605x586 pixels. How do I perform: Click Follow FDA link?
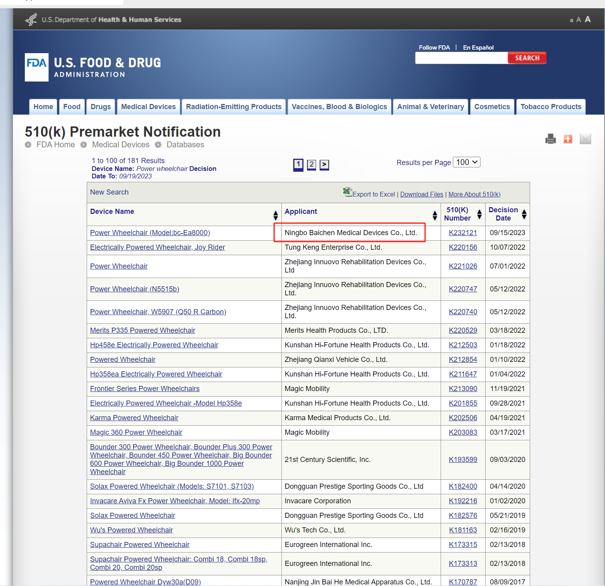[x=434, y=48]
